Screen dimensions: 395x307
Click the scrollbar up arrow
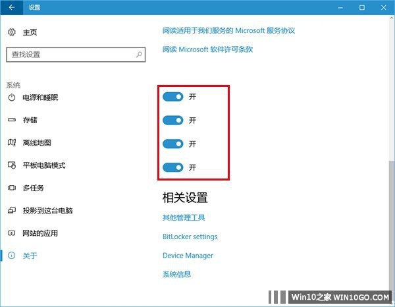click(392, 18)
